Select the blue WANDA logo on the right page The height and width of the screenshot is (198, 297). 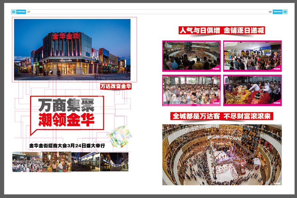click(x=277, y=12)
